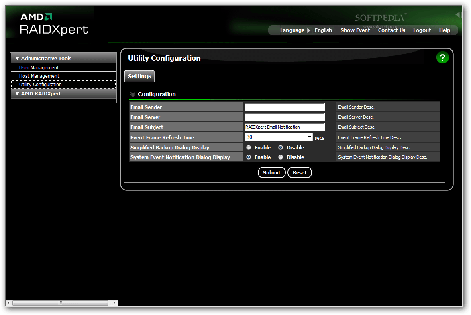The image size is (471, 315).
Task: Collapse the Administrative Tools section
Action: (x=17, y=58)
